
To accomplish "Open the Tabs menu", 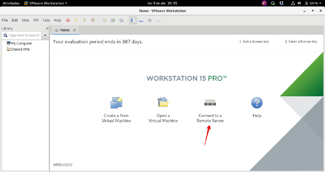I will click(46, 20).
